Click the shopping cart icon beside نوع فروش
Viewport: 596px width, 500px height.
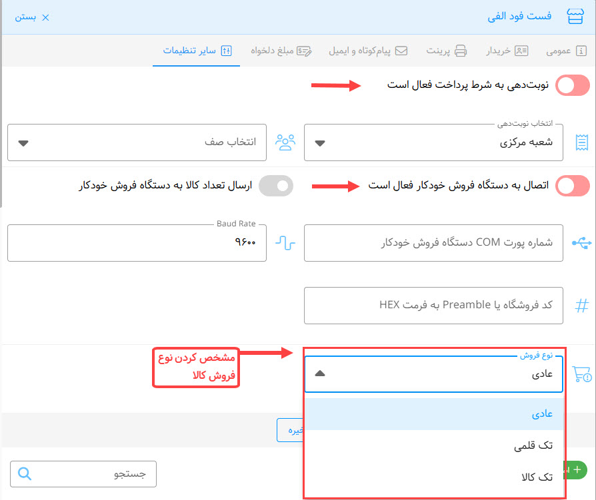click(x=581, y=374)
